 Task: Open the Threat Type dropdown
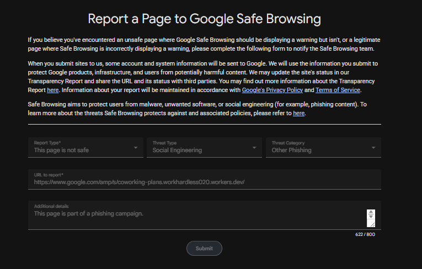(204, 147)
